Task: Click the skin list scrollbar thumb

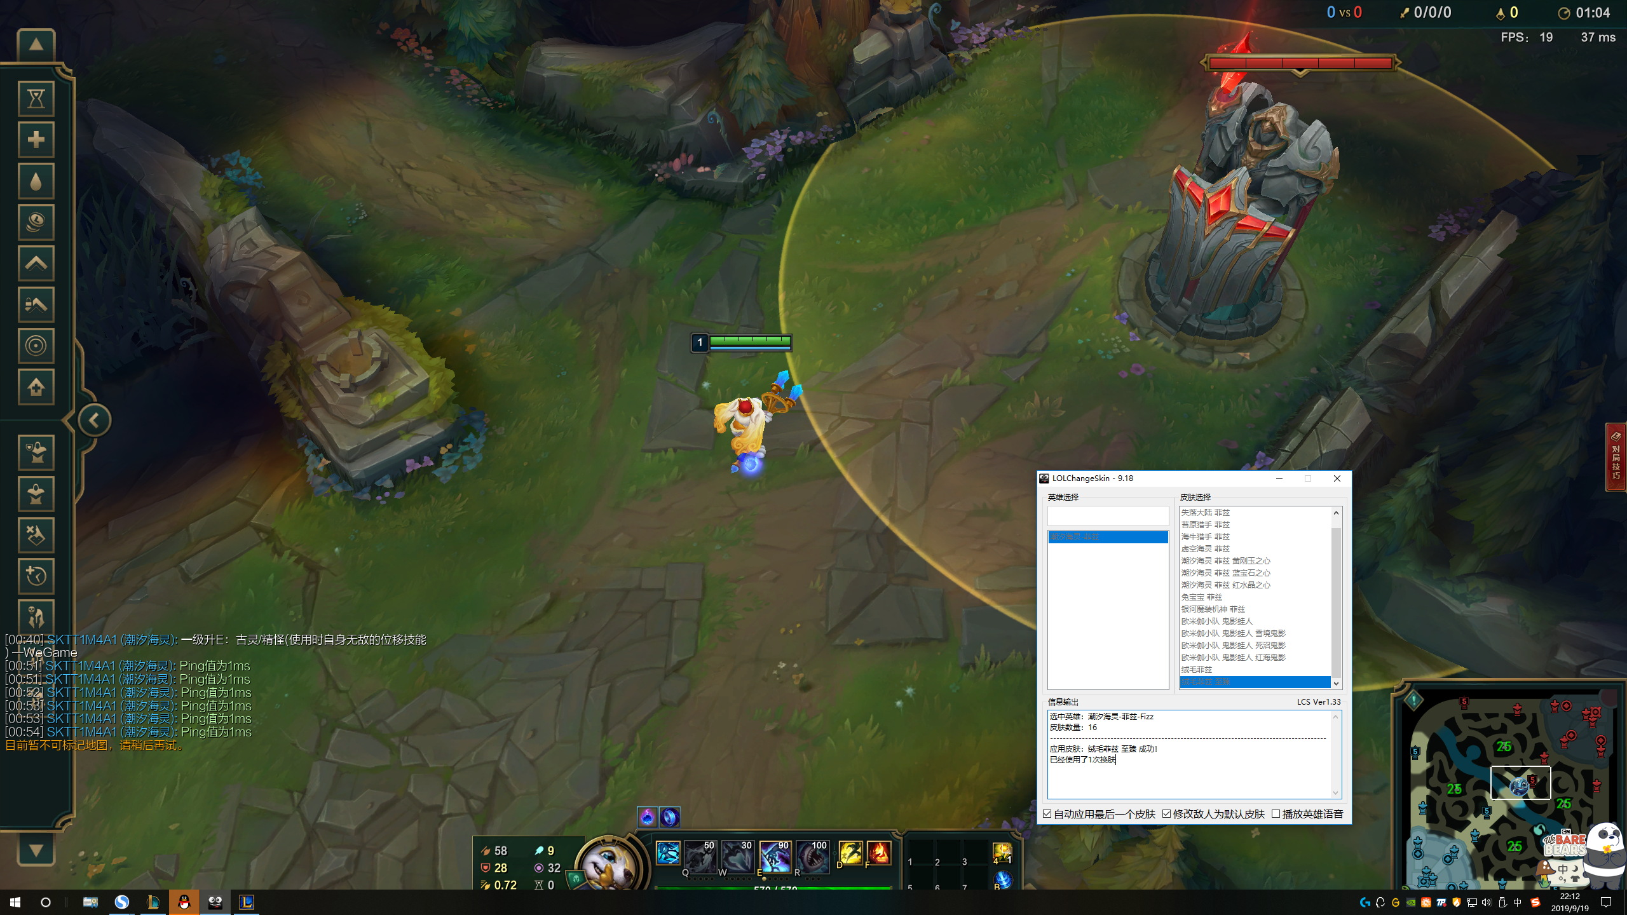Action: pos(1336,603)
